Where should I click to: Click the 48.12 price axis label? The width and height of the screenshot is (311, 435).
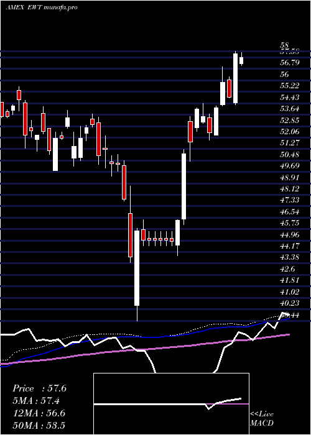click(x=290, y=189)
